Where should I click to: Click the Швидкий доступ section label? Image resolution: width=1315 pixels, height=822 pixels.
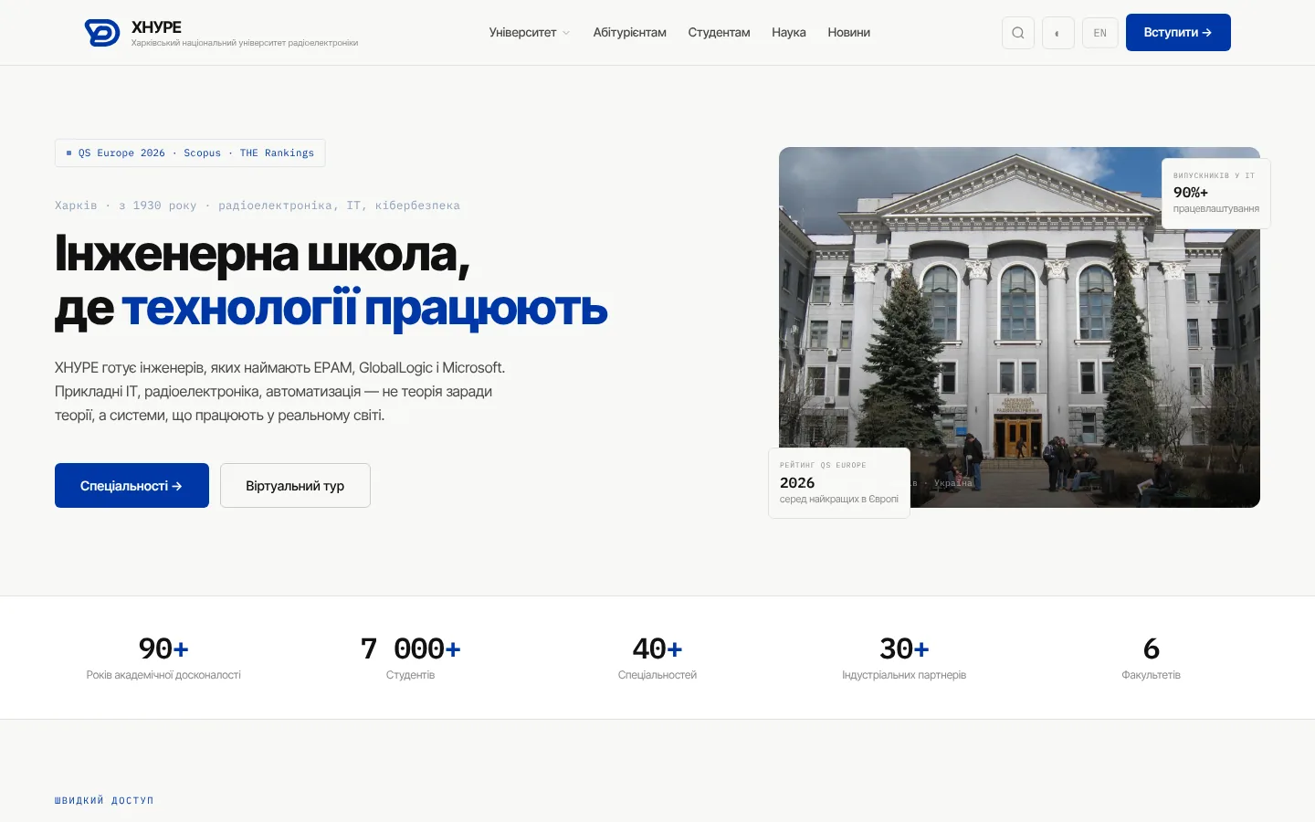tap(104, 801)
